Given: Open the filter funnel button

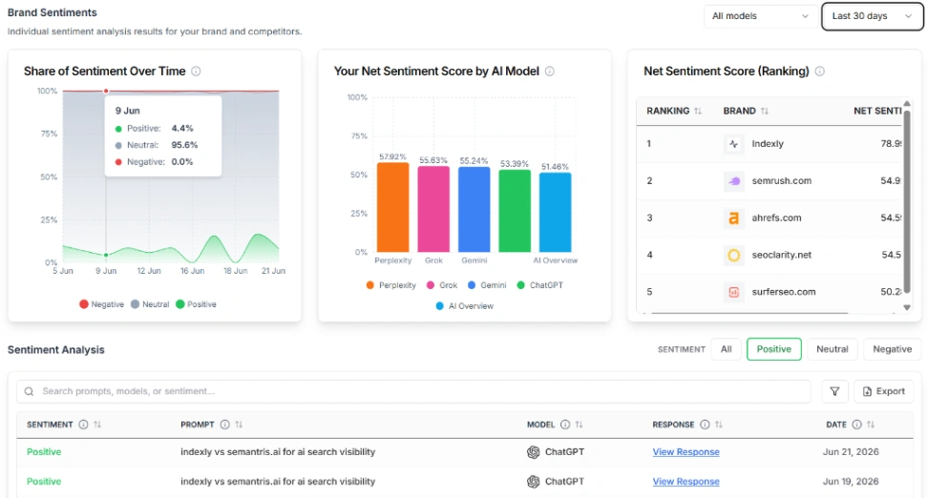Looking at the screenshot, I should [834, 391].
